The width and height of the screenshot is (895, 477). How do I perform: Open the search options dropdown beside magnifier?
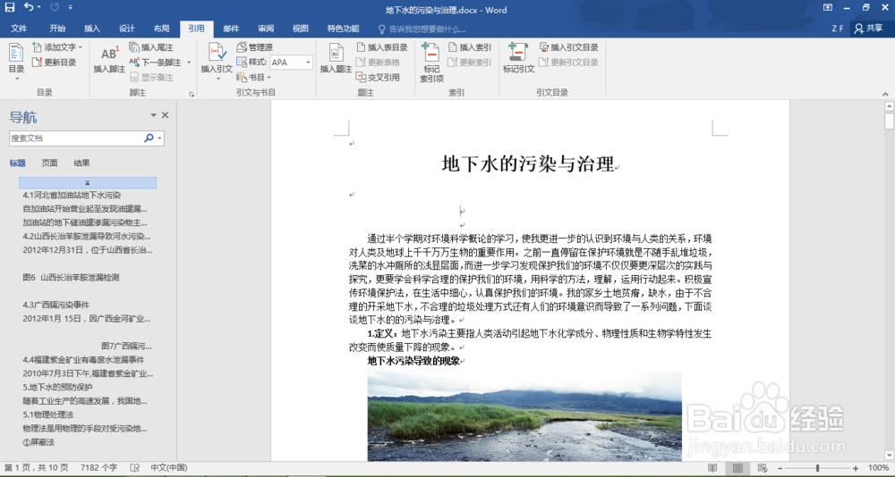pos(160,138)
